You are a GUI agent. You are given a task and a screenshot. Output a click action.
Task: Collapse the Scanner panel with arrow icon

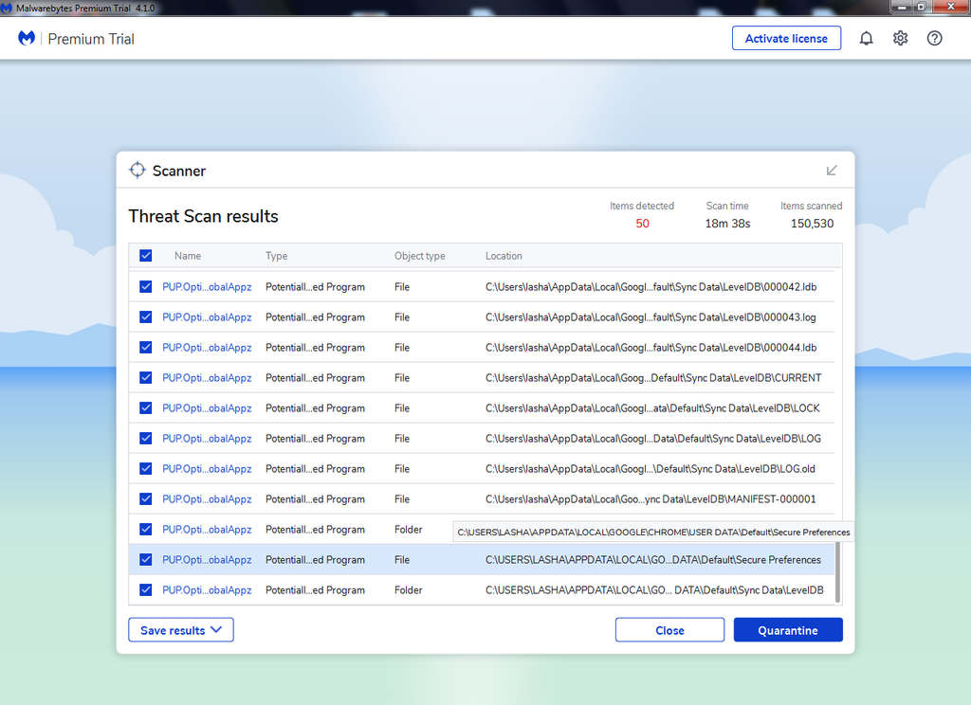[x=832, y=171]
